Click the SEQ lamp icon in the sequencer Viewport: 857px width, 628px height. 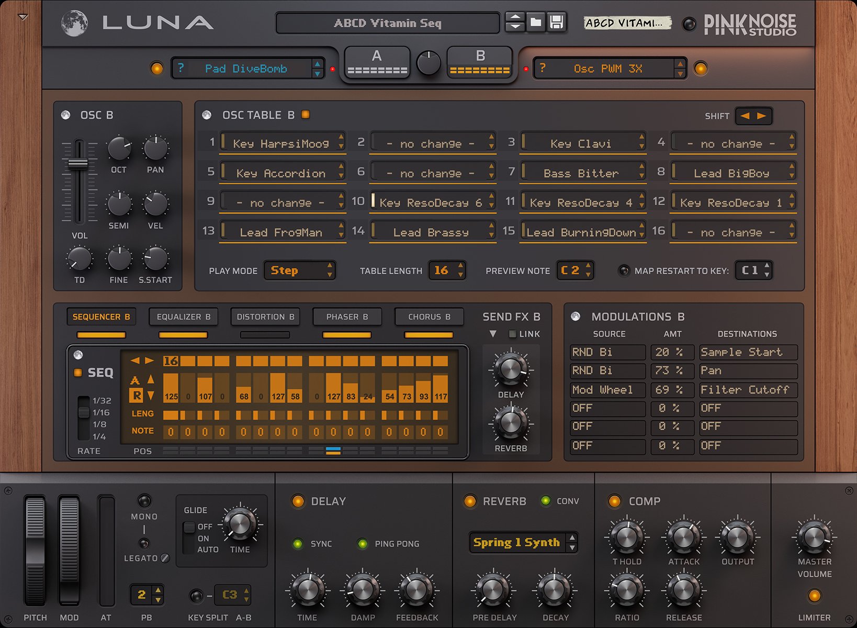(78, 373)
